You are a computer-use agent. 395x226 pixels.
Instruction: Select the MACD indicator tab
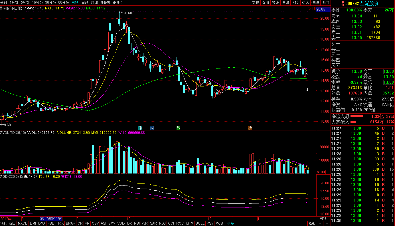pos(23,223)
